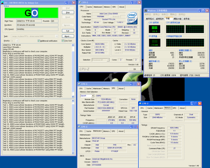The width and height of the screenshot is (210, 168).
Task: Switch to 處理程序 tab in Task Manager
Action: click(x=160, y=19)
